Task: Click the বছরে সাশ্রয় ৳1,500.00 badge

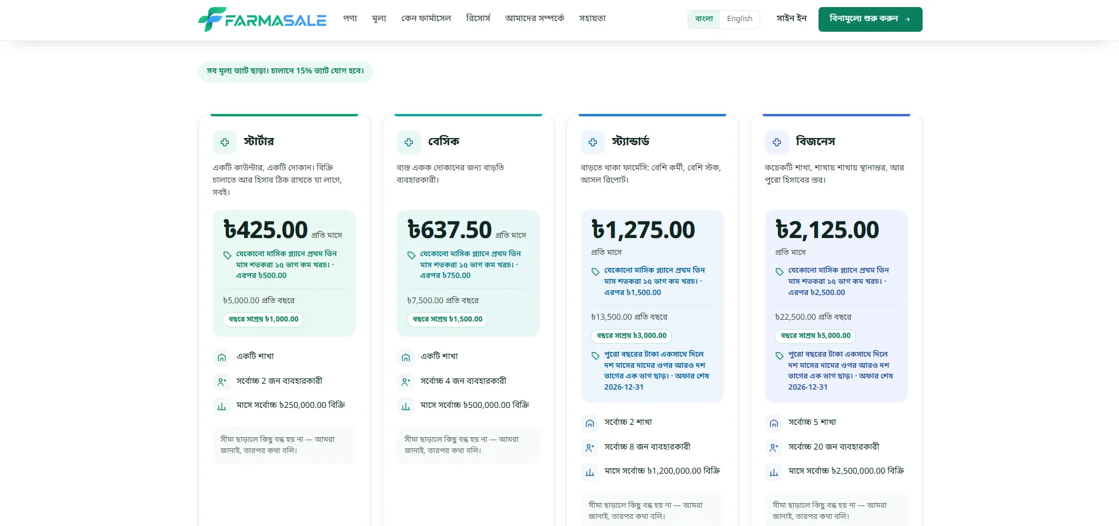Action: point(447,319)
